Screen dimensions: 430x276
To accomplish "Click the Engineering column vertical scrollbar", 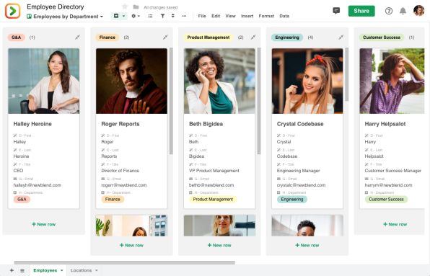I will coord(346,74).
